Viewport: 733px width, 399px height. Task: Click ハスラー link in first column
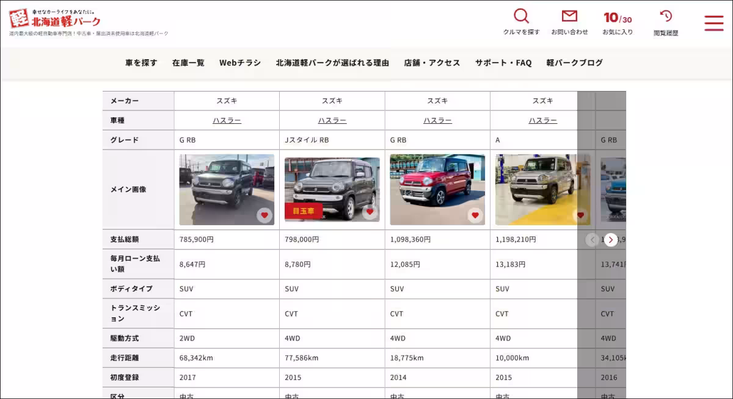point(227,121)
